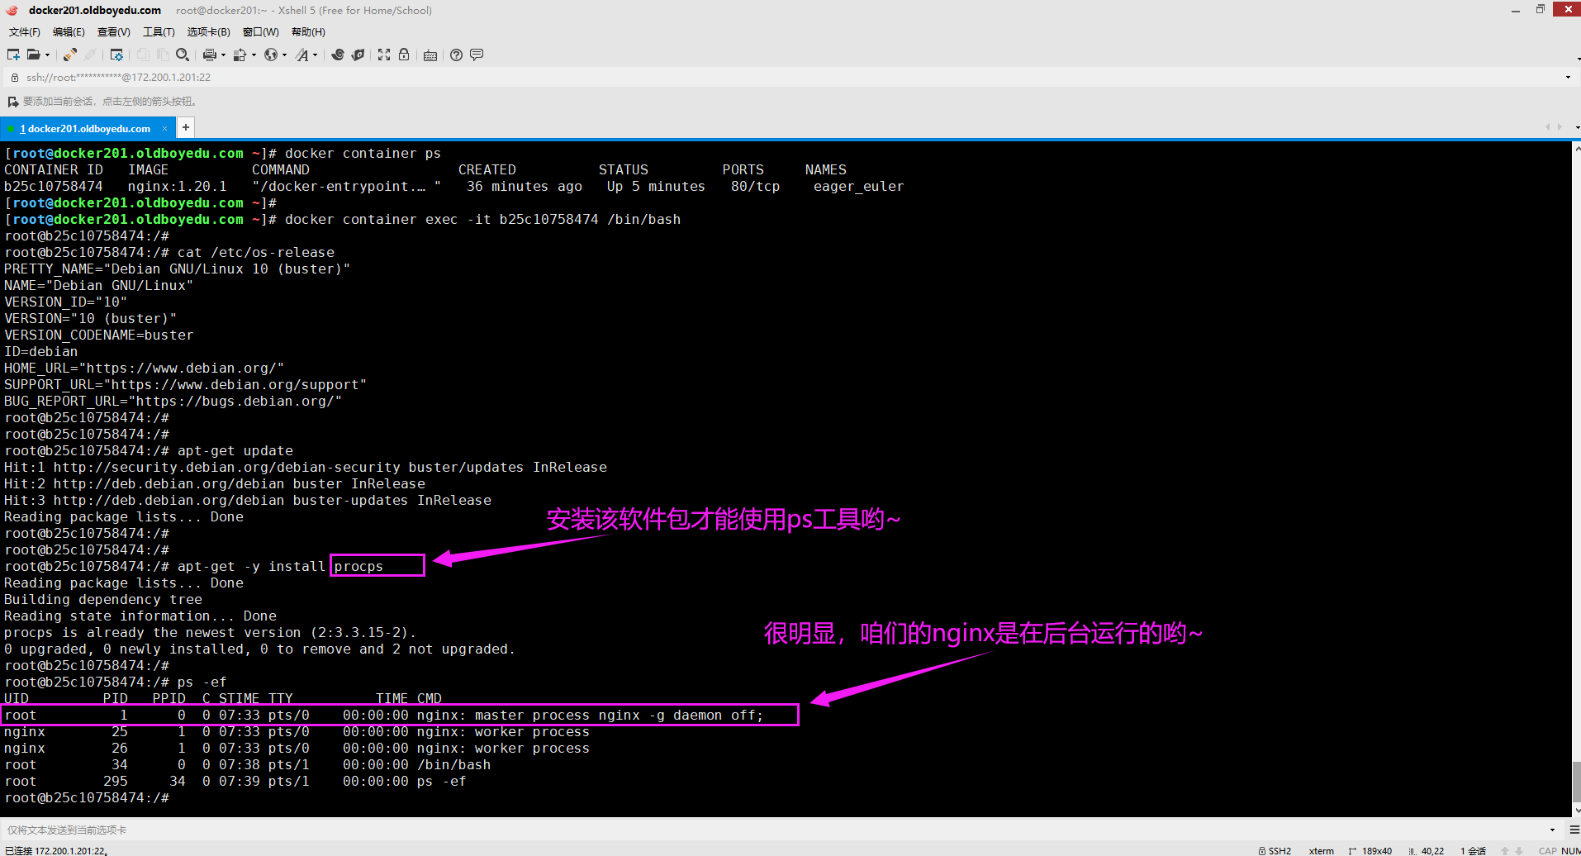1581x856 pixels.
Task: Close the docker201.oldboyedu.com tab
Action: [164, 128]
